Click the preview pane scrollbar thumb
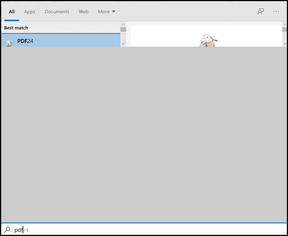The height and width of the screenshot is (236, 288). (x=284, y=29)
